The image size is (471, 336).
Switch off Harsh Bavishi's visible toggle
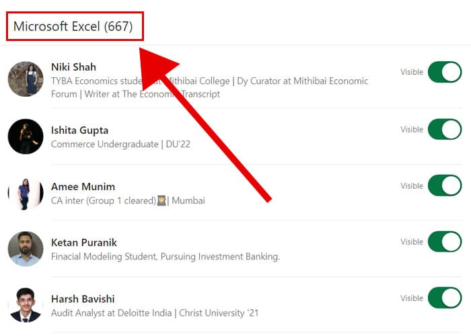pos(444,298)
